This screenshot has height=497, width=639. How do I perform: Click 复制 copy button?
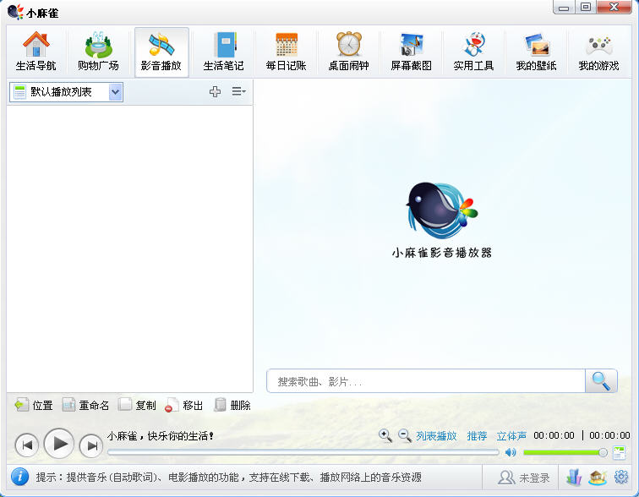click(137, 405)
